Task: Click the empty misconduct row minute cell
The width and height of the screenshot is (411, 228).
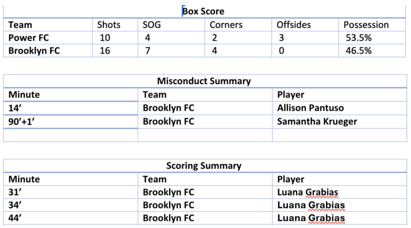Action: pos(71,135)
